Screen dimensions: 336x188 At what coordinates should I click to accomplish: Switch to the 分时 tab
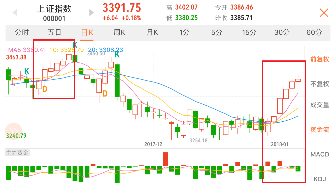(x=22, y=32)
